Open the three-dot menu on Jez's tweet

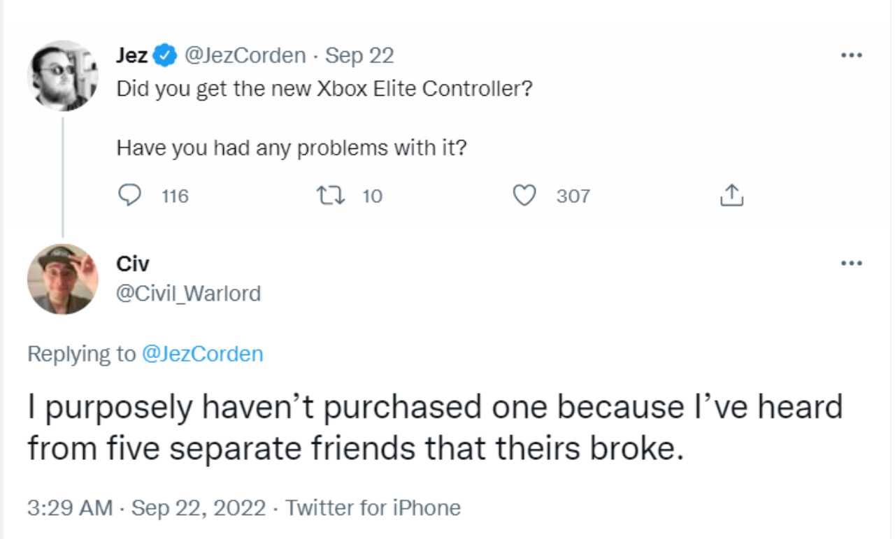pos(852,55)
